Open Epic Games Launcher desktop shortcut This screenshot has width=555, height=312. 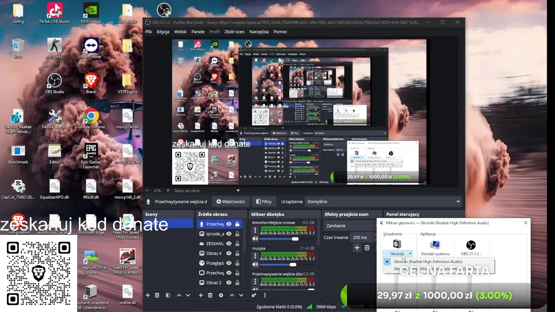click(91, 156)
